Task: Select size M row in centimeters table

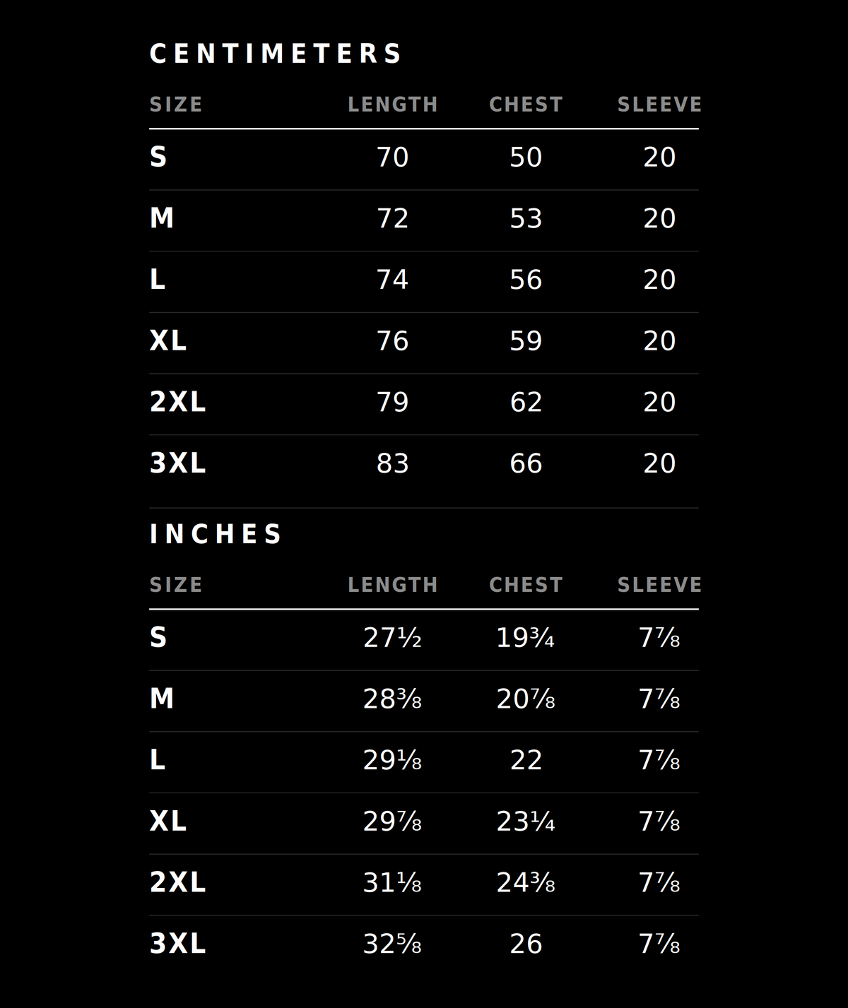Action: (x=424, y=220)
